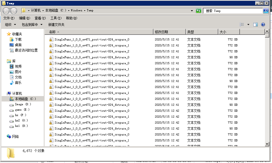
Task: Select file ev475_post-tout-024_crspace_0
Action: (x=92, y=134)
